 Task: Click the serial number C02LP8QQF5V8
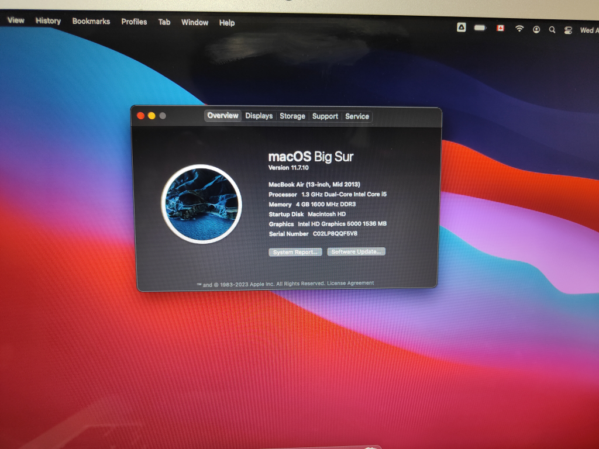(335, 233)
